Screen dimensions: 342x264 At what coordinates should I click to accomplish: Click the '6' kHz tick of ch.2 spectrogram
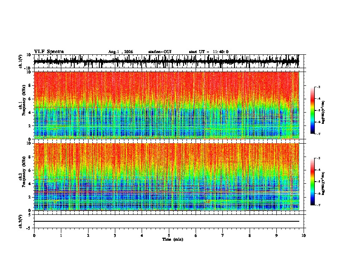point(30,170)
